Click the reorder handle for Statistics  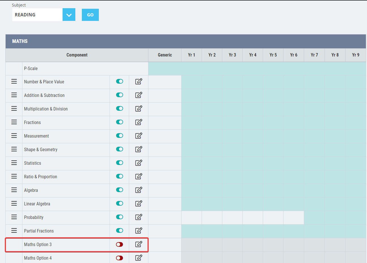click(x=14, y=163)
